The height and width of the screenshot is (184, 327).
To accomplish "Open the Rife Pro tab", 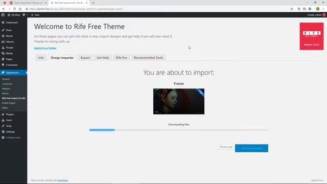I will tap(122, 58).
